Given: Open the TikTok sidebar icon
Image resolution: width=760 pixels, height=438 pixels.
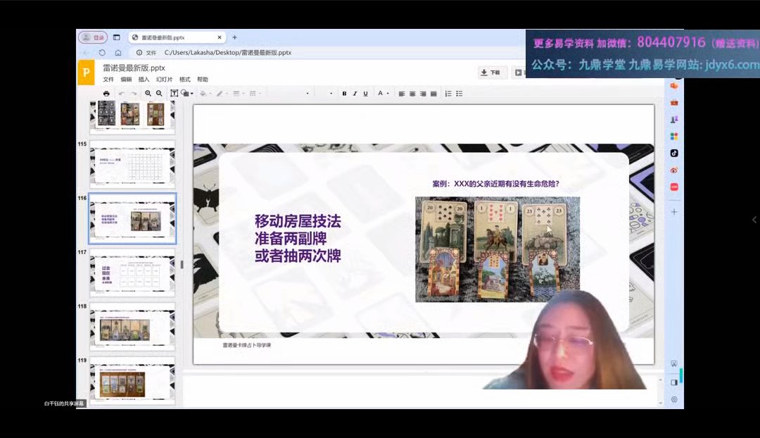Looking at the screenshot, I should tap(674, 153).
